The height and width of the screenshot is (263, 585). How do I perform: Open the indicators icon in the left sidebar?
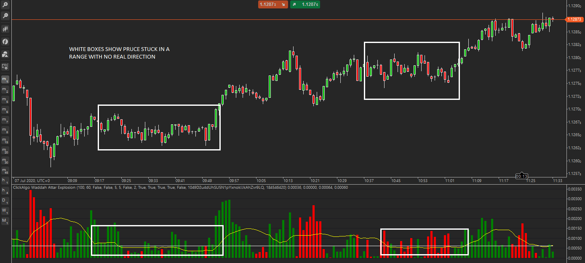tap(5, 41)
